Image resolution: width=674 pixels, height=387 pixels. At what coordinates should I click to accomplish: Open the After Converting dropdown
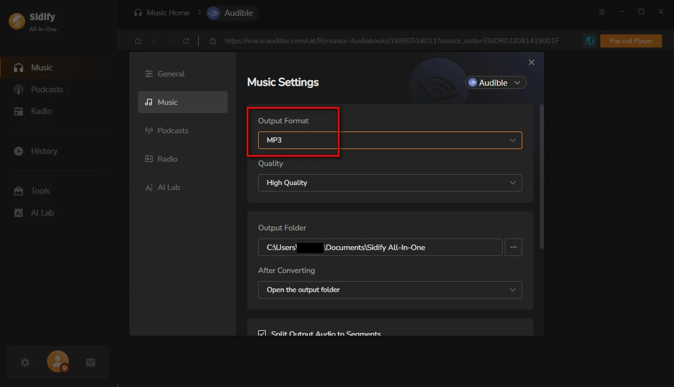click(390, 290)
